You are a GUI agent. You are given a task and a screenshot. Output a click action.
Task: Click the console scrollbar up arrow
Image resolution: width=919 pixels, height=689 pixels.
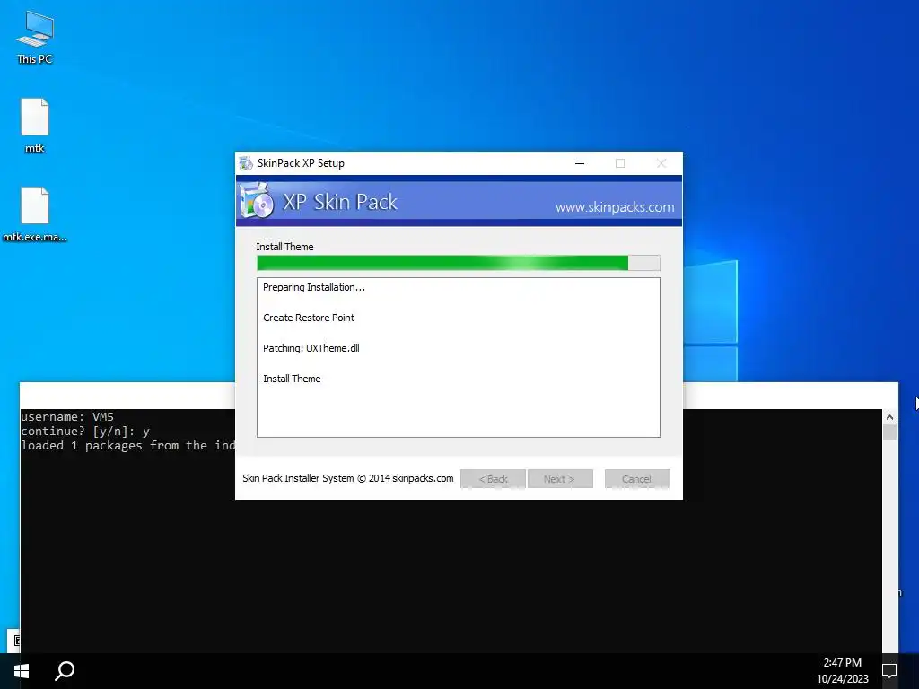coord(889,416)
